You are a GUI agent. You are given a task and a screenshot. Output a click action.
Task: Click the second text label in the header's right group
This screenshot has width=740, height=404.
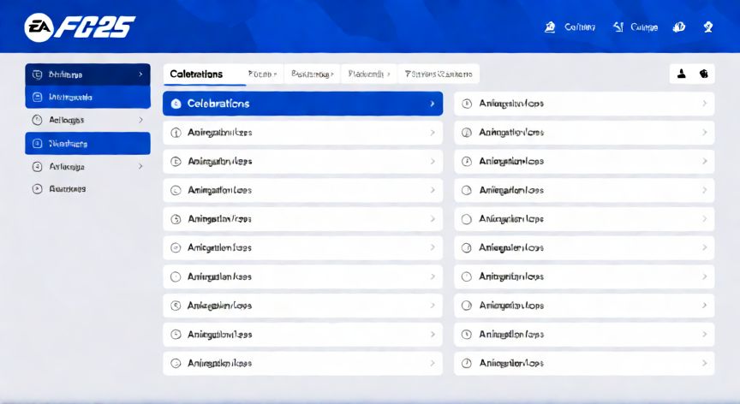point(644,27)
